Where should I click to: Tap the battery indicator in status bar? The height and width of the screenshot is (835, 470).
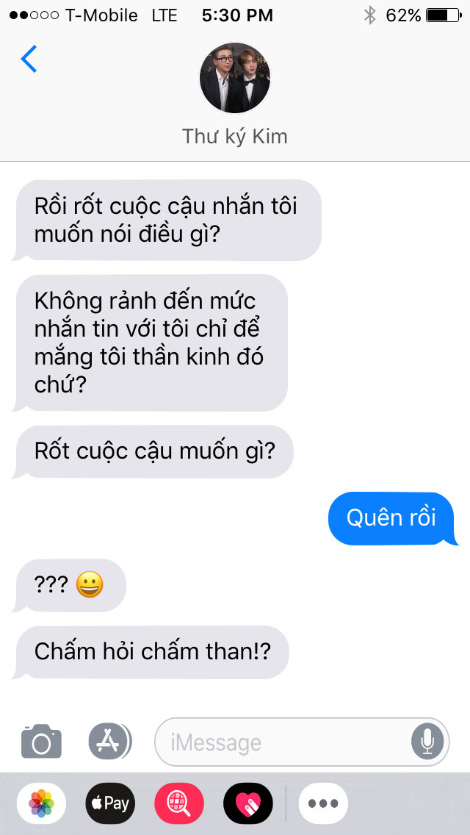pos(444,15)
